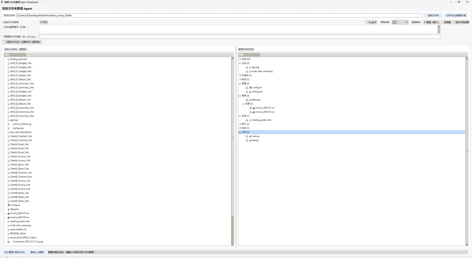Click the warning icon beside app.log
This screenshot has width=472, height=258.
tap(247, 67)
